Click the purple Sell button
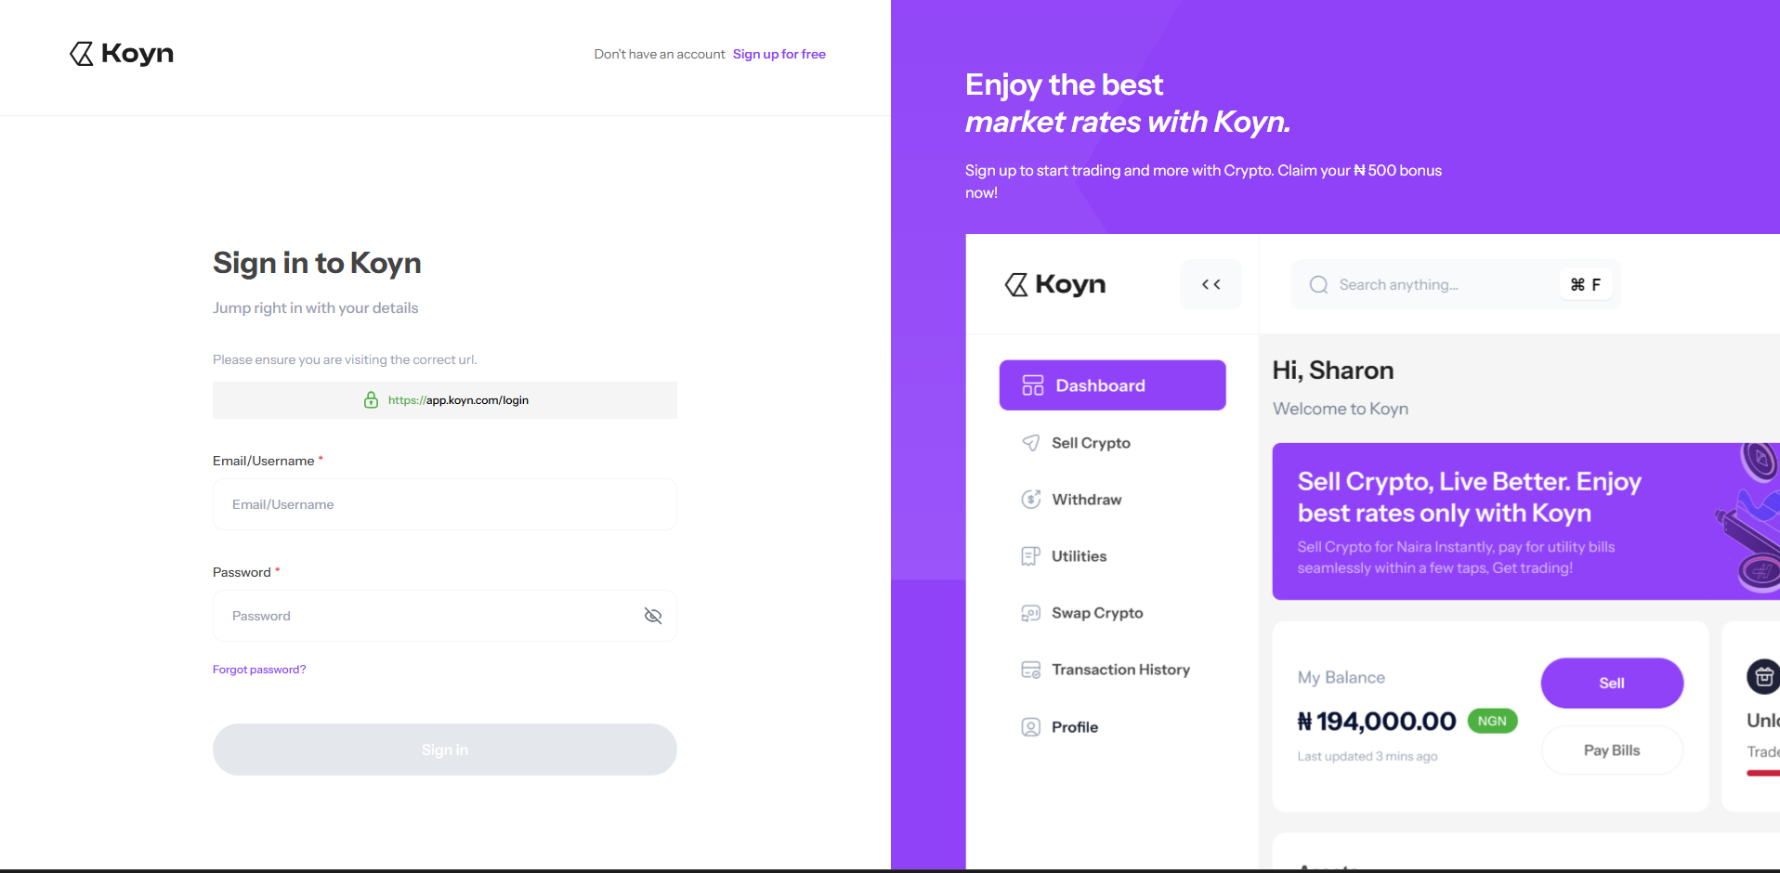 [1612, 684]
